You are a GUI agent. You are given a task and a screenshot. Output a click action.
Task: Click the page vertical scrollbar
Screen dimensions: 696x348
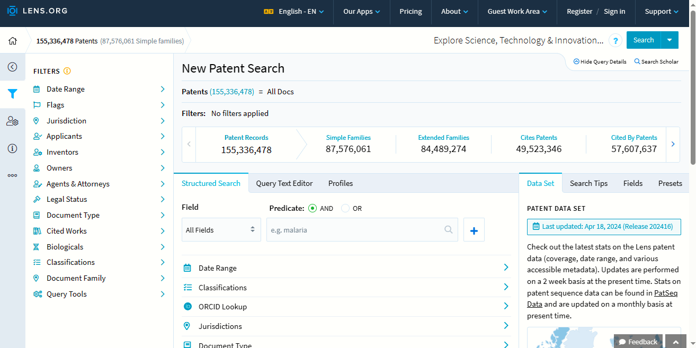693,87
